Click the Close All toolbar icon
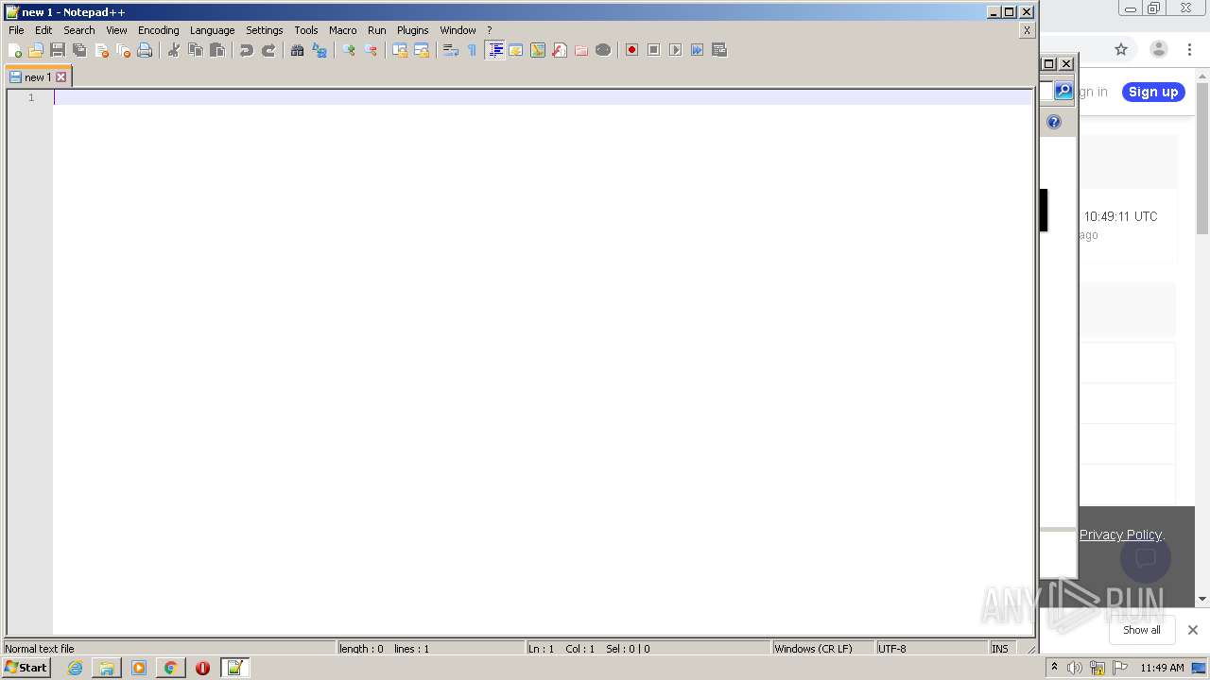Image resolution: width=1210 pixels, height=680 pixels. tap(123, 50)
